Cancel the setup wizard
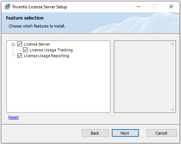Image resolution: width=181 pixels, height=144 pixels. click(162, 133)
